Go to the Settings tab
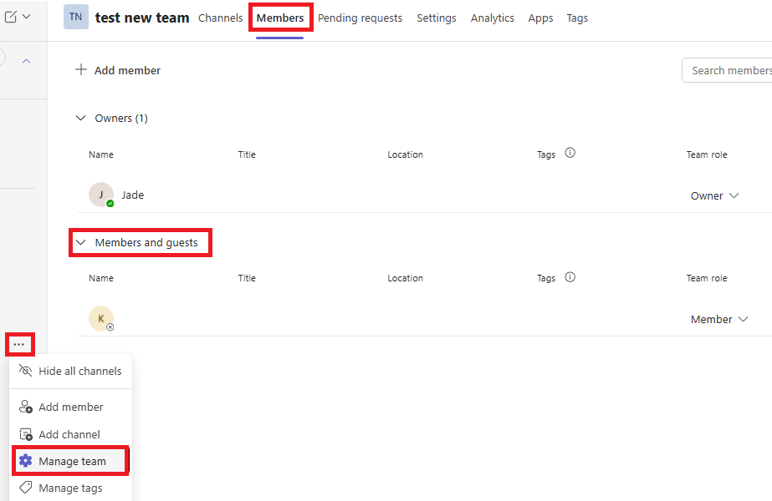772x501 pixels. [437, 18]
